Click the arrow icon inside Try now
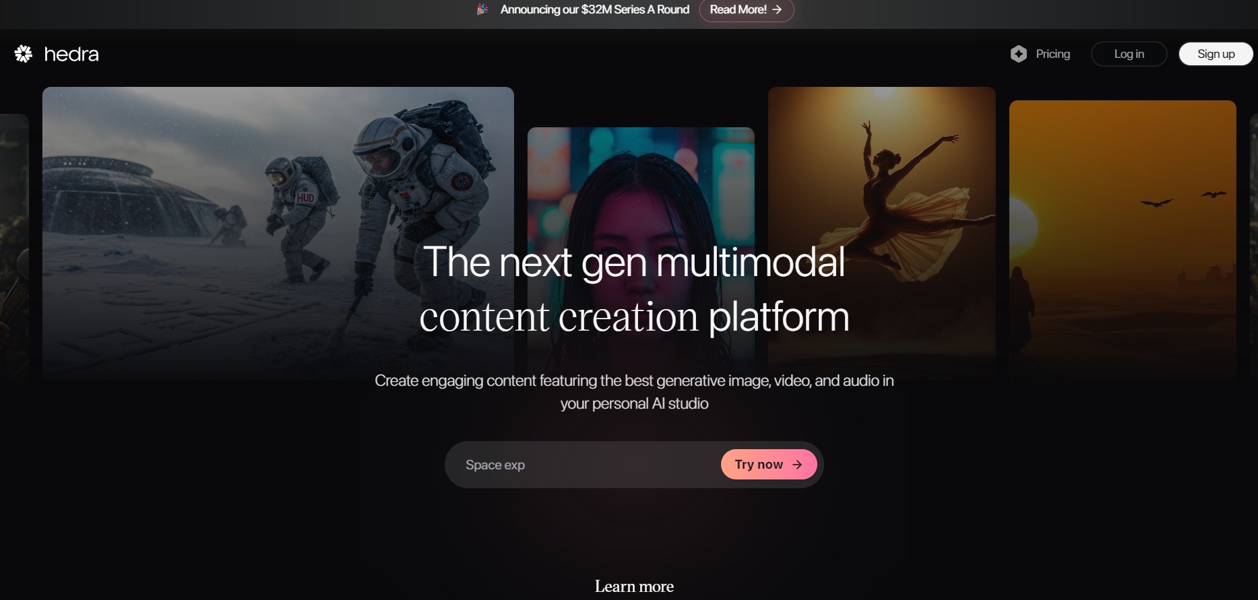Viewport: 1258px width, 600px height. pos(797,465)
